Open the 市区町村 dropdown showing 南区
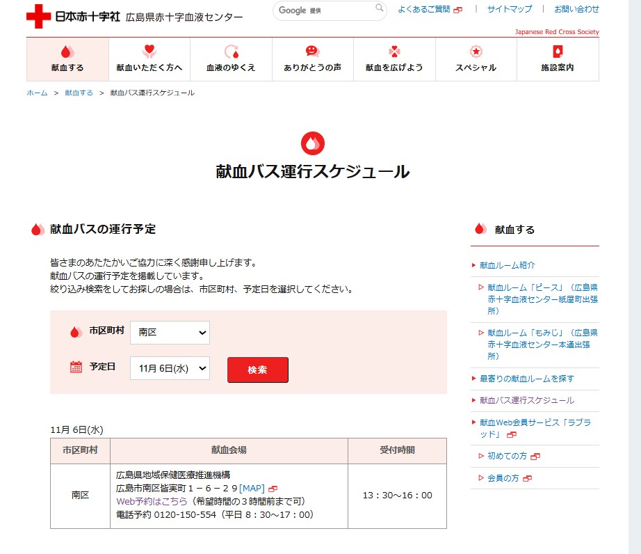 coord(170,332)
